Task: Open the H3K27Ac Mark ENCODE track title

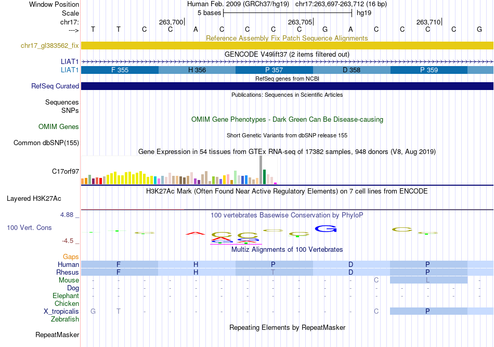Action: click(287, 191)
